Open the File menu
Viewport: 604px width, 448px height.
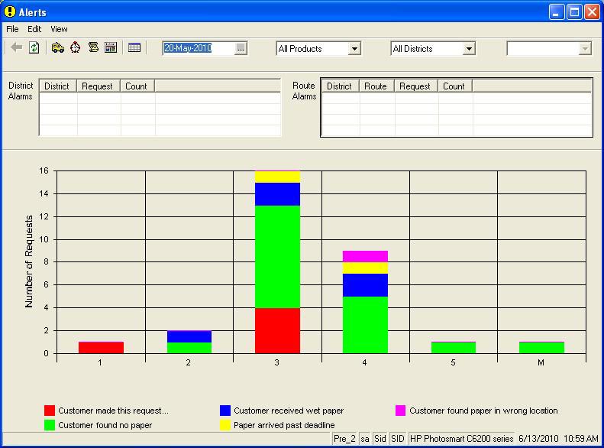[12, 29]
